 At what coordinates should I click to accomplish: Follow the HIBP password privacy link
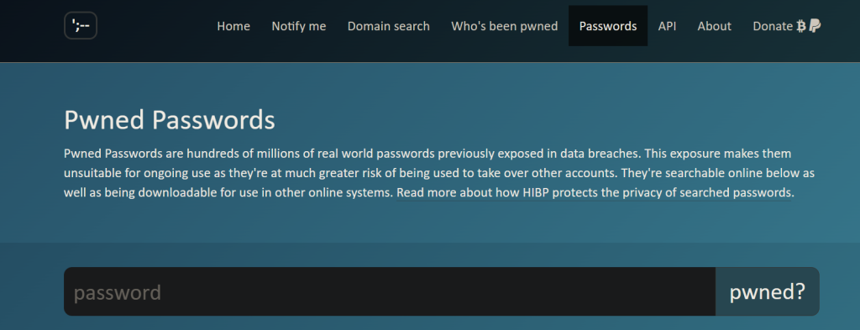(594, 193)
